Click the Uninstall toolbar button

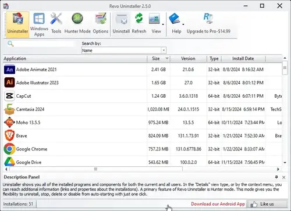[x=121, y=24]
